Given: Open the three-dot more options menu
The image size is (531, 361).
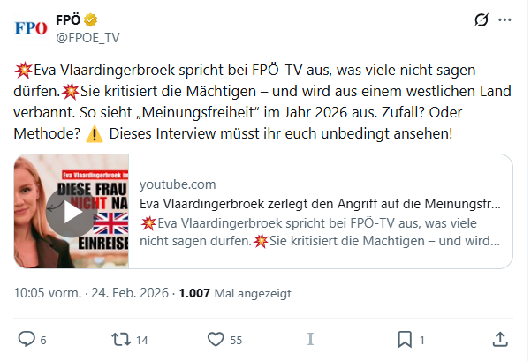Looking at the screenshot, I should coord(504,20).
